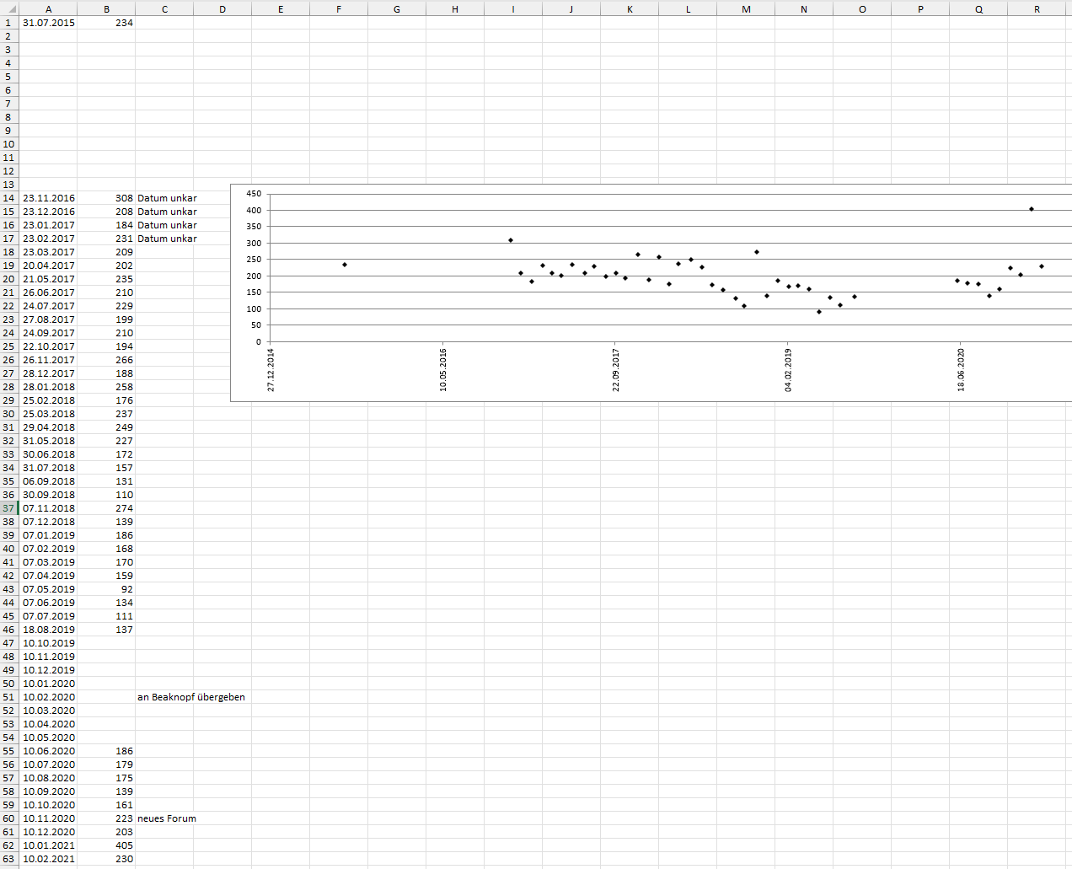Select column M header
The image size is (1072, 869).
(x=746, y=9)
